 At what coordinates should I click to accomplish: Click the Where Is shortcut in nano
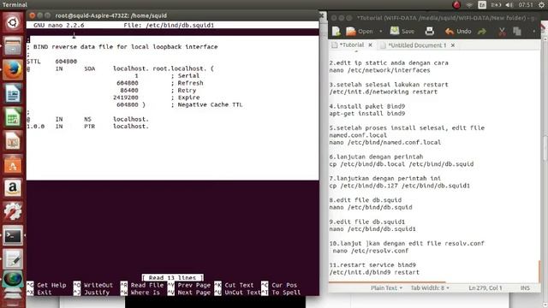point(140,293)
